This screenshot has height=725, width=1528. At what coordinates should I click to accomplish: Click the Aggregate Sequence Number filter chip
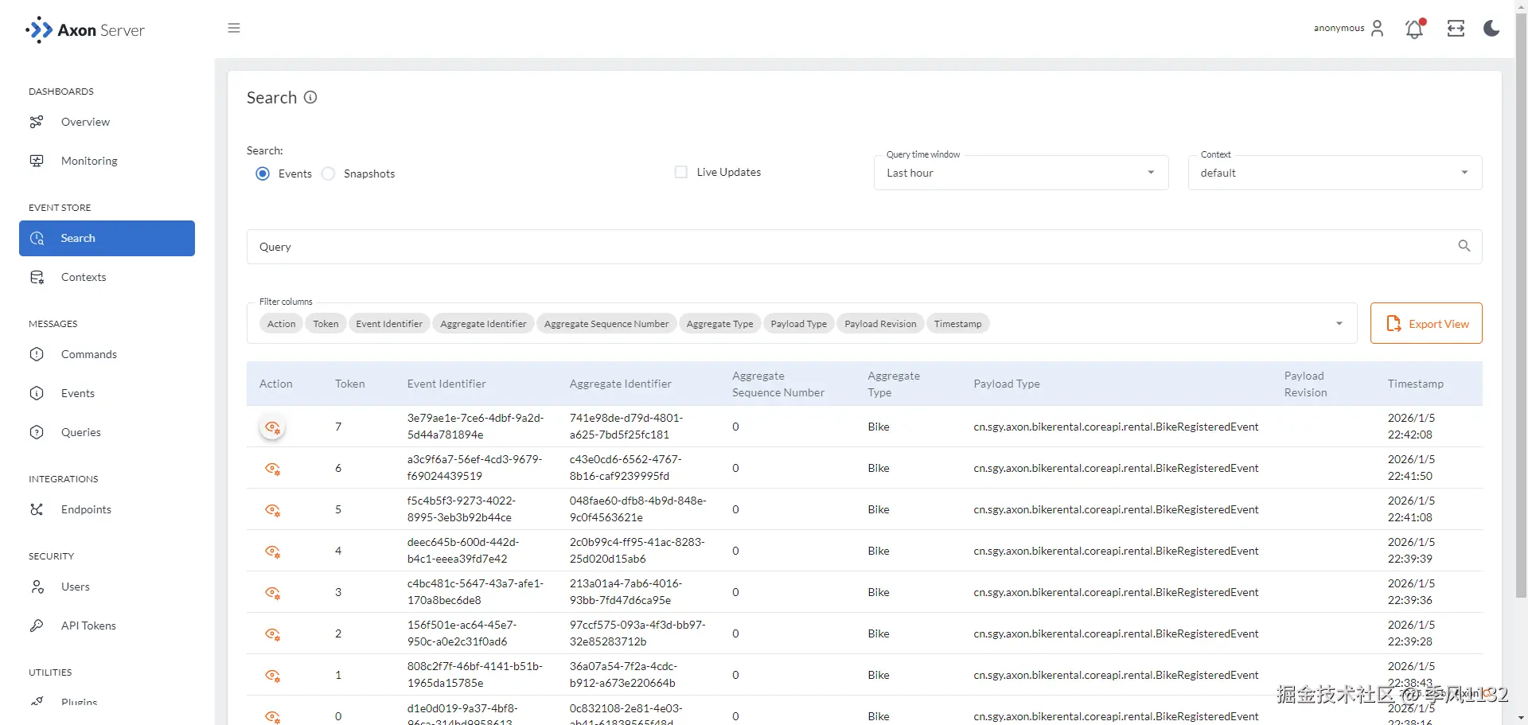(x=606, y=324)
